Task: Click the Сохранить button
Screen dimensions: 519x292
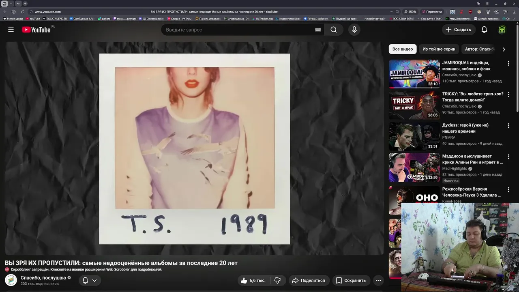Action: coord(351,280)
